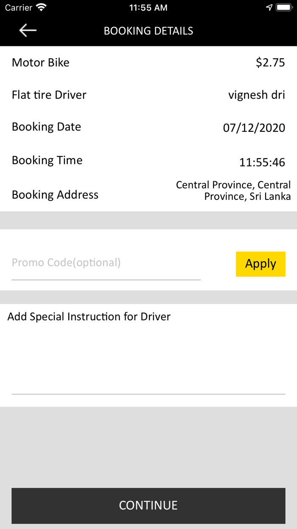Tap the Booking Date label

(x=46, y=127)
